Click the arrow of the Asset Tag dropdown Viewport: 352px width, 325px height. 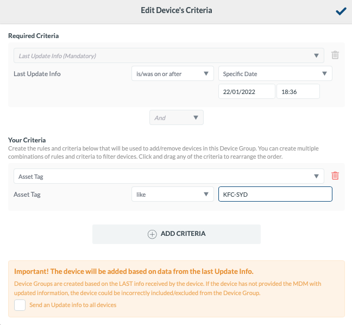(x=316, y=176)
